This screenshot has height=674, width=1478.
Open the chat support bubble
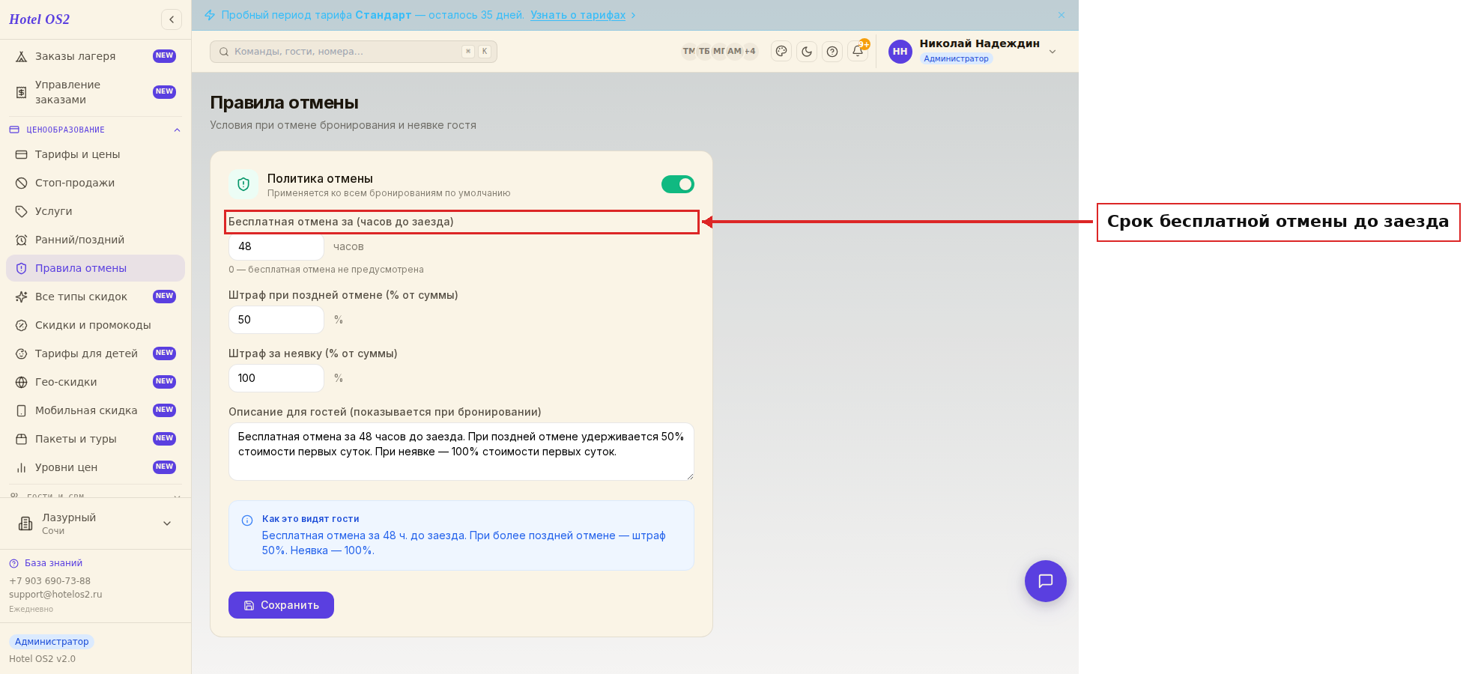(1045, 581)
